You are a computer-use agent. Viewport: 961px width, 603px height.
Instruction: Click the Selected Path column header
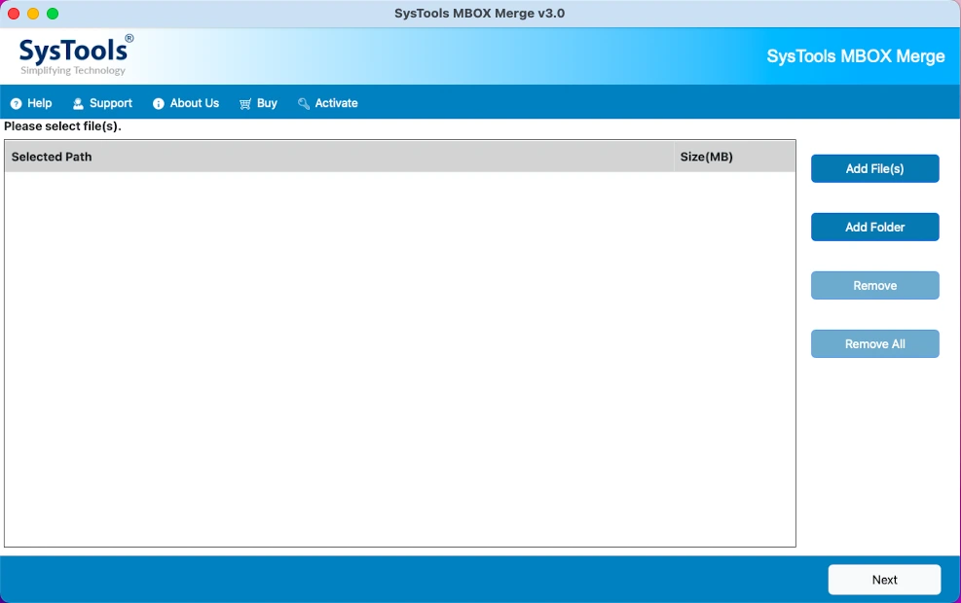[x=339, y=157]
